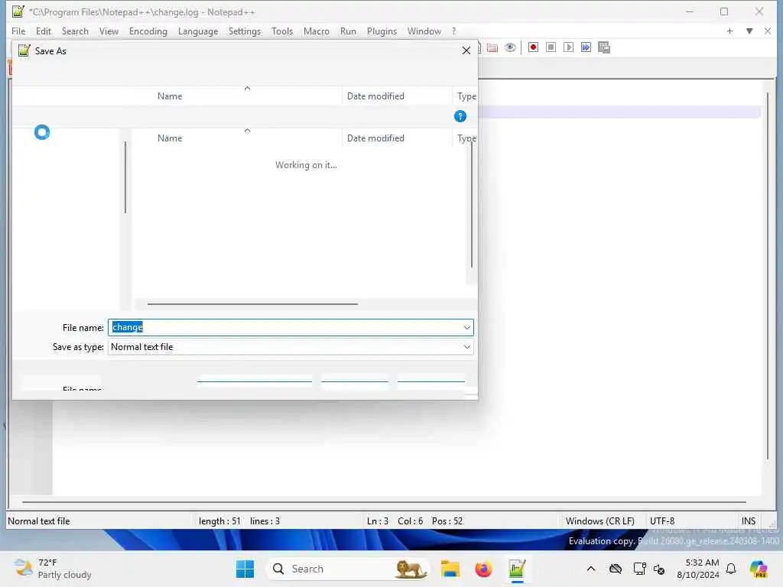Toggle INS mode in status bar
The image size is (783, 587).
pos(748,521)
